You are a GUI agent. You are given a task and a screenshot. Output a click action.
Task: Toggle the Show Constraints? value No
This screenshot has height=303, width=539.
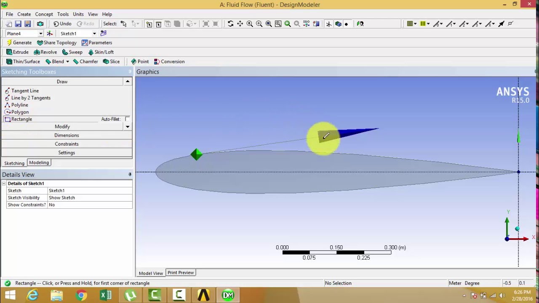(x=90, y=205)
